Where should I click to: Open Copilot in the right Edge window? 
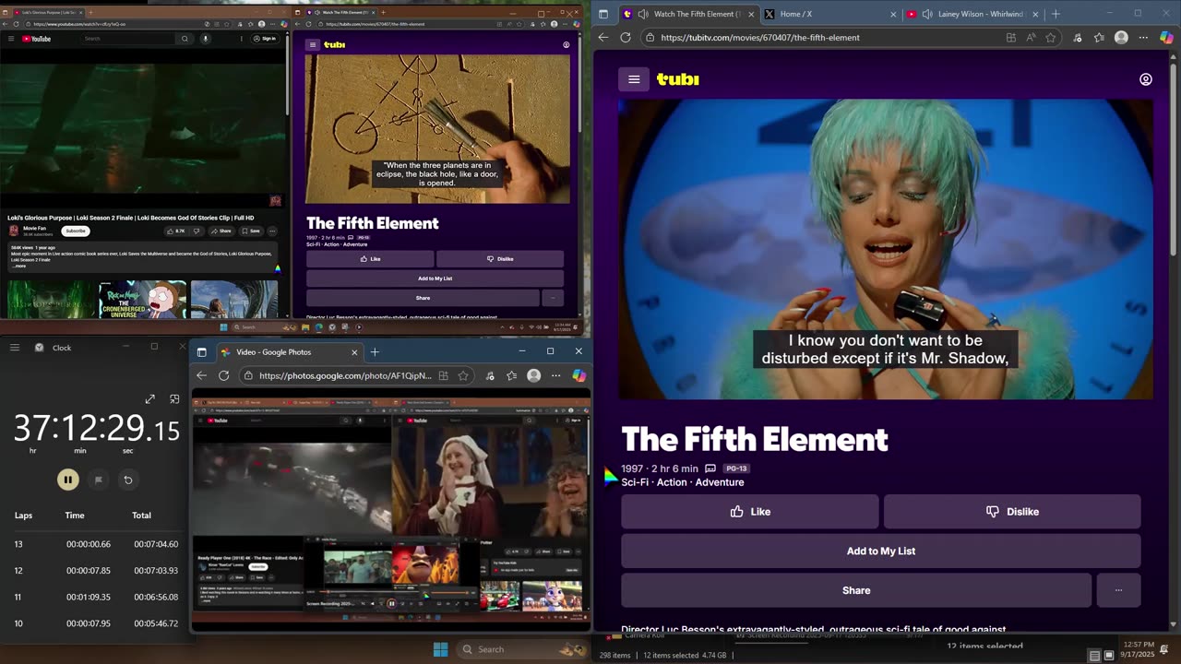tap(1166, 38)
